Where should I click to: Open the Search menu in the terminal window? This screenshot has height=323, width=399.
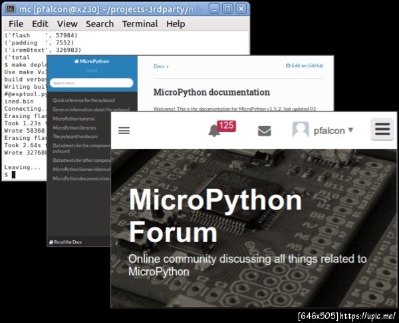(100, 24)
